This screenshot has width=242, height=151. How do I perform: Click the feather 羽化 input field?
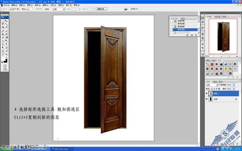(29, 9)
